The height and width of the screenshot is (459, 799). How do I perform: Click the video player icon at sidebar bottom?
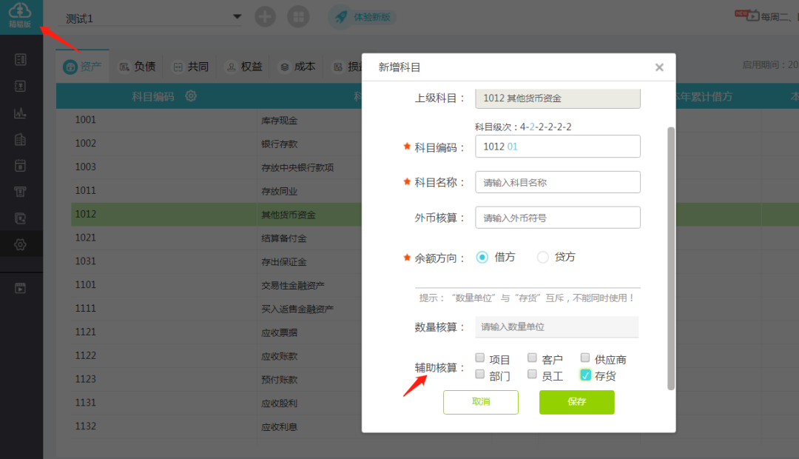(x=21, y=288)
